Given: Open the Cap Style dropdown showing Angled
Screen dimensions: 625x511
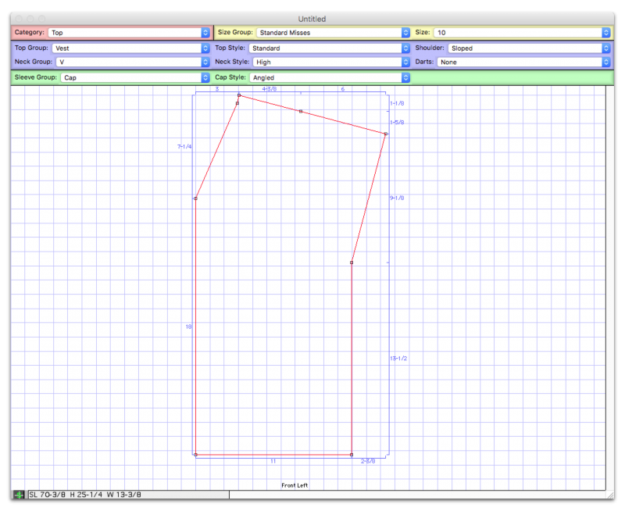Looking at the screenshot, I should coord(329,77).
